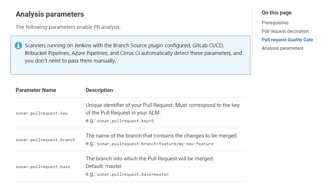Click the 'parameters enable PR analysis' sentence
322x185 pixels.
point(68,27)
